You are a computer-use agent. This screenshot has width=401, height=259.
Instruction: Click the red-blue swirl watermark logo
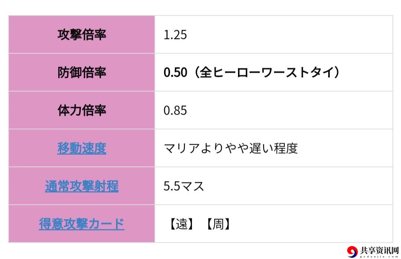coord(352,252)
